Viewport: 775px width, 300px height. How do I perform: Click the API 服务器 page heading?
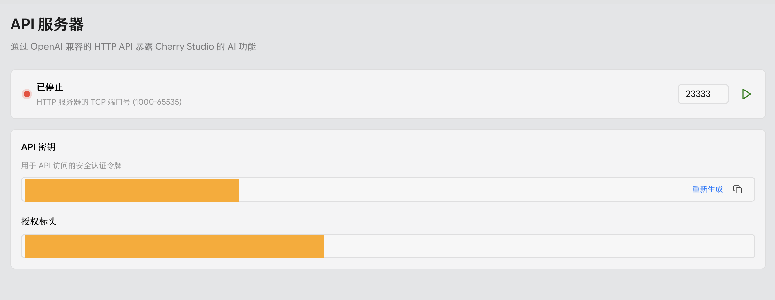(x=47, y=24)
